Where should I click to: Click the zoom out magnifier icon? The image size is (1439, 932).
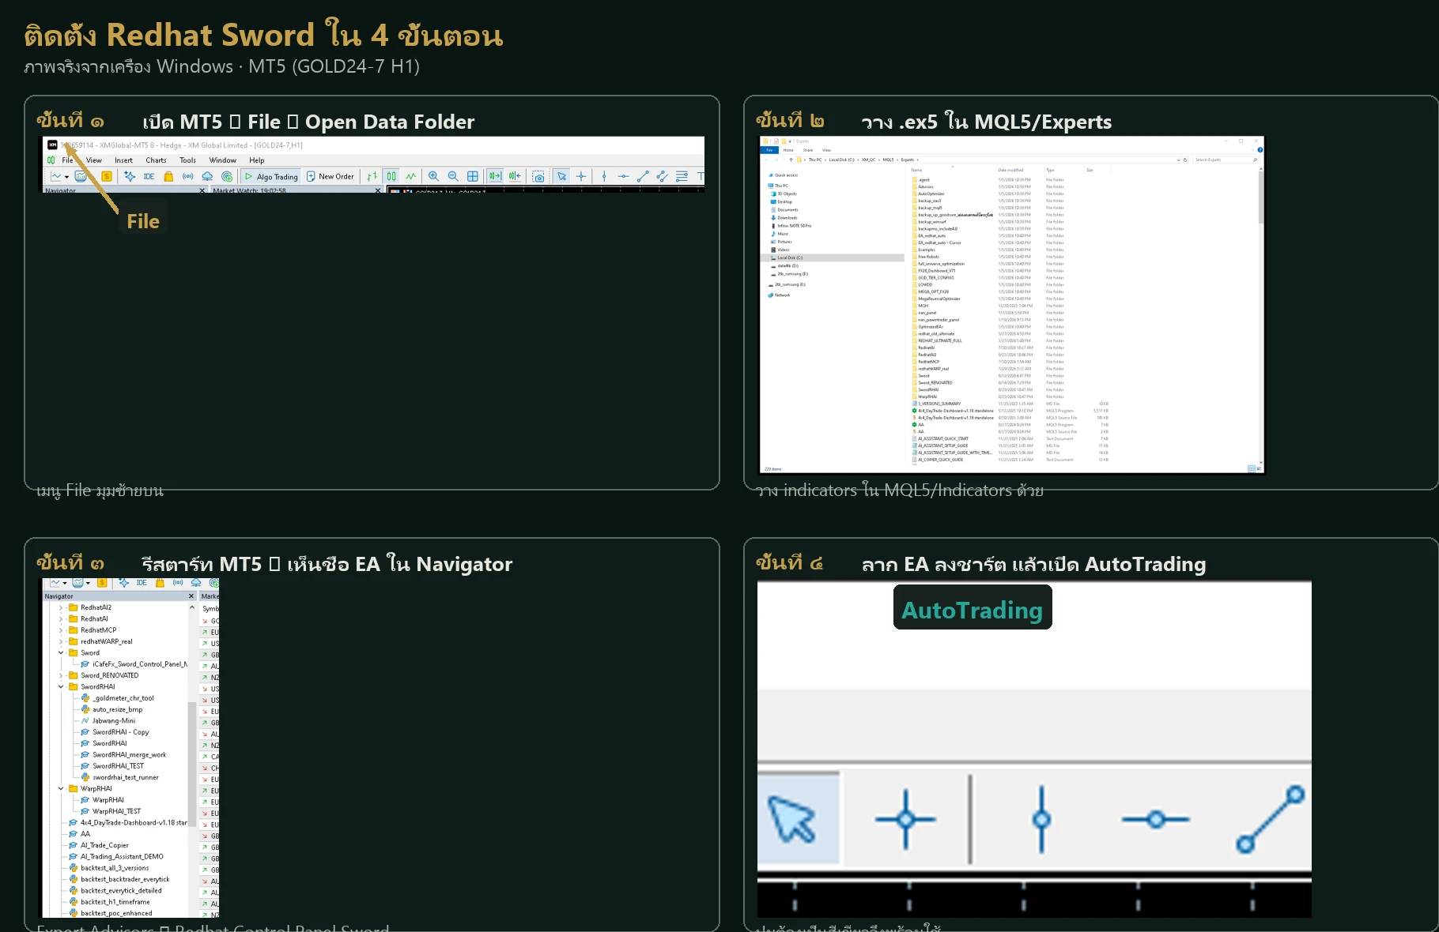tap(453, 176)
